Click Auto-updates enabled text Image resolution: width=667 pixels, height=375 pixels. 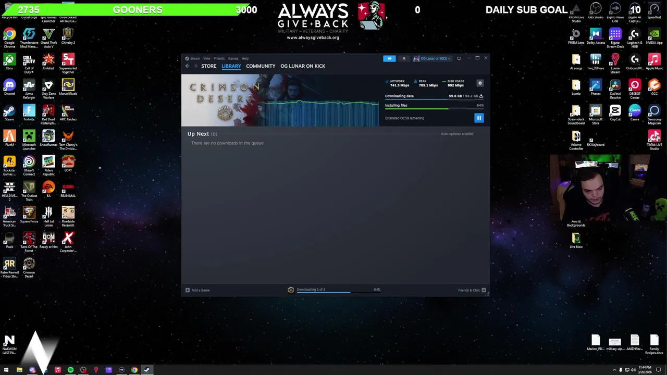pyautogui.click(x=457, y=134)
